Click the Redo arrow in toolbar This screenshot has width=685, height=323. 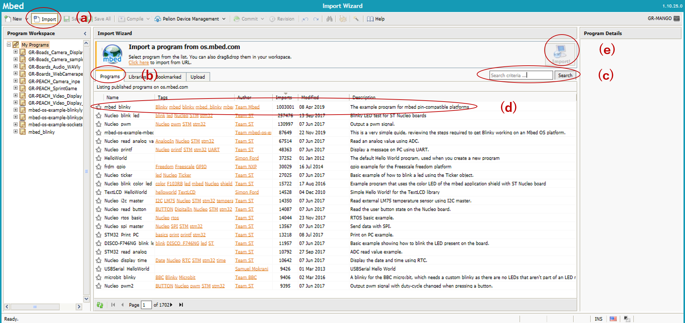tap(316, 19)
